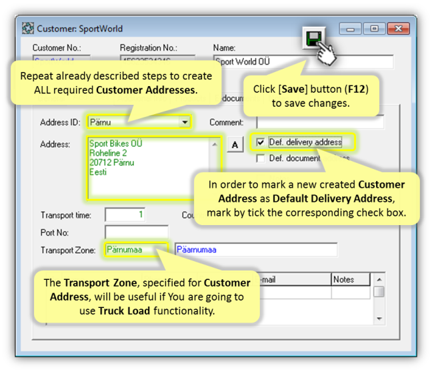The image size is (432, 372).
Task: Click the Address box scroll up arrow
Action: point(215,144)
